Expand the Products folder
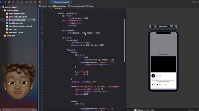This screenshot has height=111, width=199. (x=3, y=36)
